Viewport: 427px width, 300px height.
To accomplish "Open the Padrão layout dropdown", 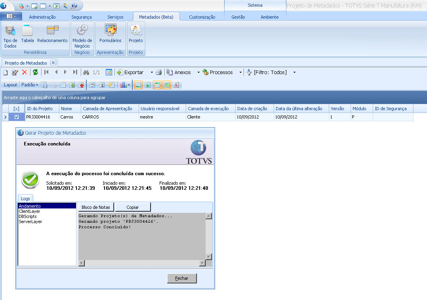I will coord(30,85).
